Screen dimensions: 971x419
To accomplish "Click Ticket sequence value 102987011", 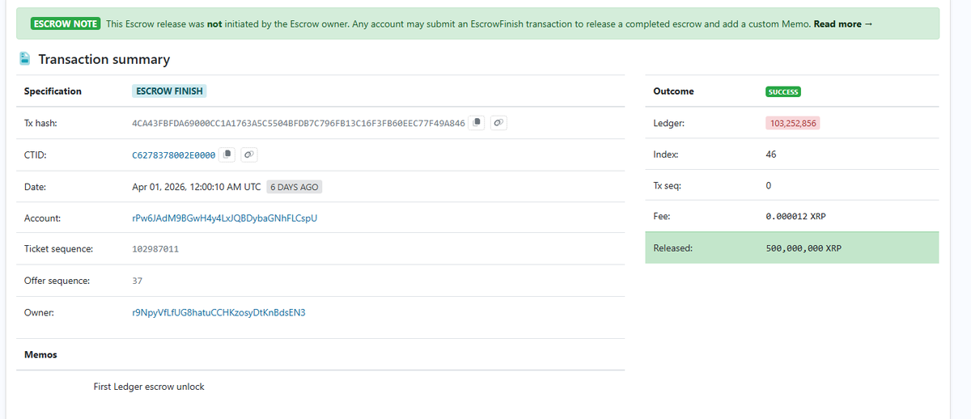I will tap(155, 249).
